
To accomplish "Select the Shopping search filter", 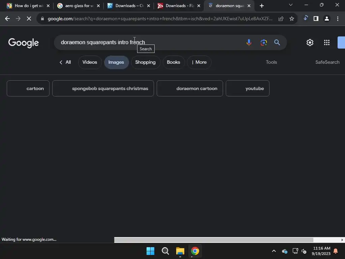I will (146, 62).
